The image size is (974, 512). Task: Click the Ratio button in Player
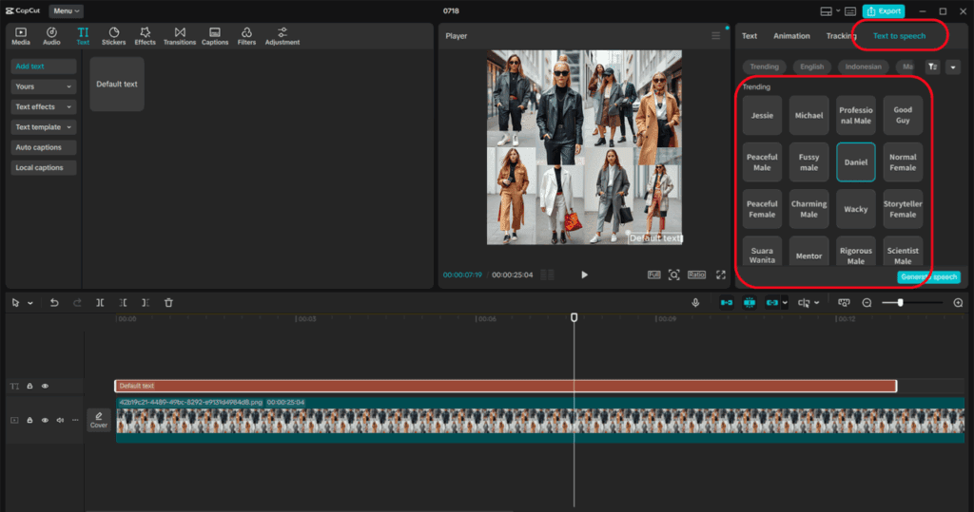[x=696, y=275]
